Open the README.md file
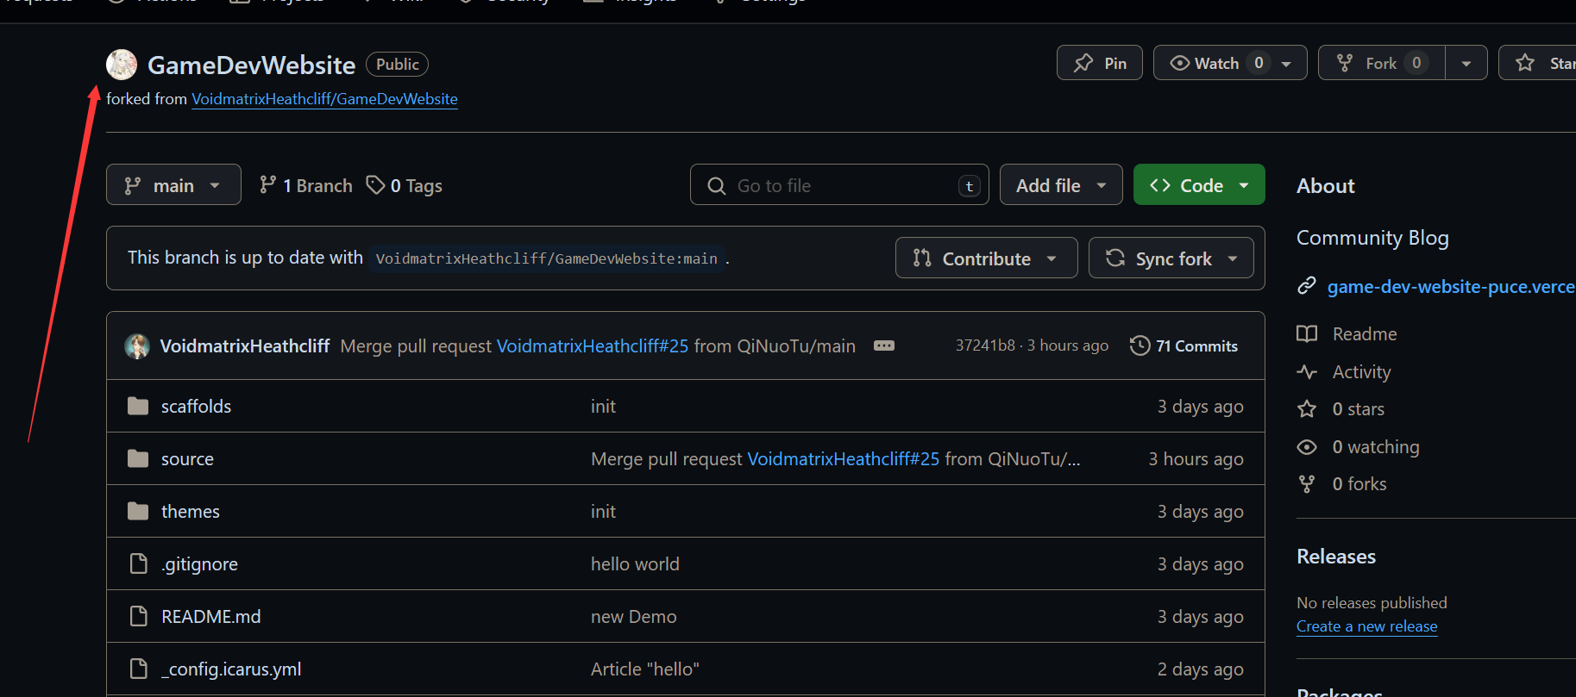The image size is (1576, 697). coord(210,616)
